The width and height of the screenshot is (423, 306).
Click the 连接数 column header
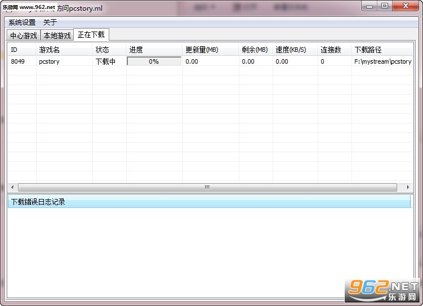(x=335, y=50)
